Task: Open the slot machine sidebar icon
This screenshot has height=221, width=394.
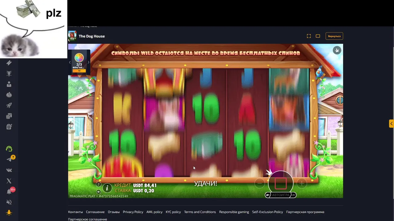Action: [x=9, y=126]
